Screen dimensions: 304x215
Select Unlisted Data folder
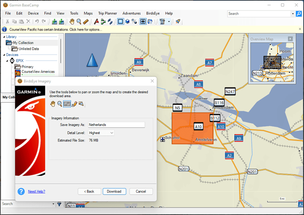[29, 49]
